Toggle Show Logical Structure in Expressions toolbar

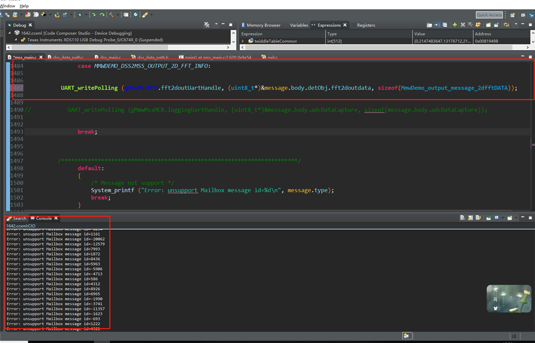pyautogui.click(x=437, y=25)
